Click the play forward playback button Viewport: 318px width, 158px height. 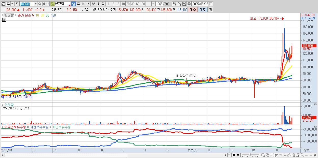tap(226, 155)
